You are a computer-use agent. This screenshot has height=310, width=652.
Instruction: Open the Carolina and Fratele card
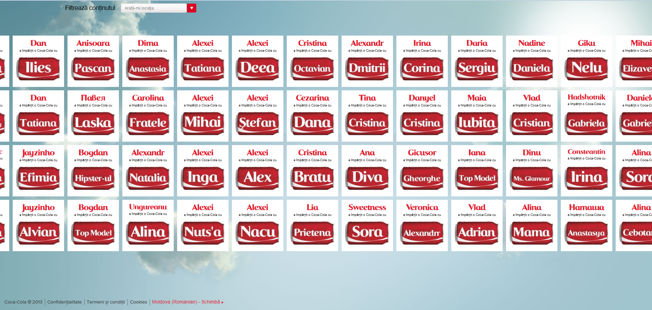tap(148, 116)
